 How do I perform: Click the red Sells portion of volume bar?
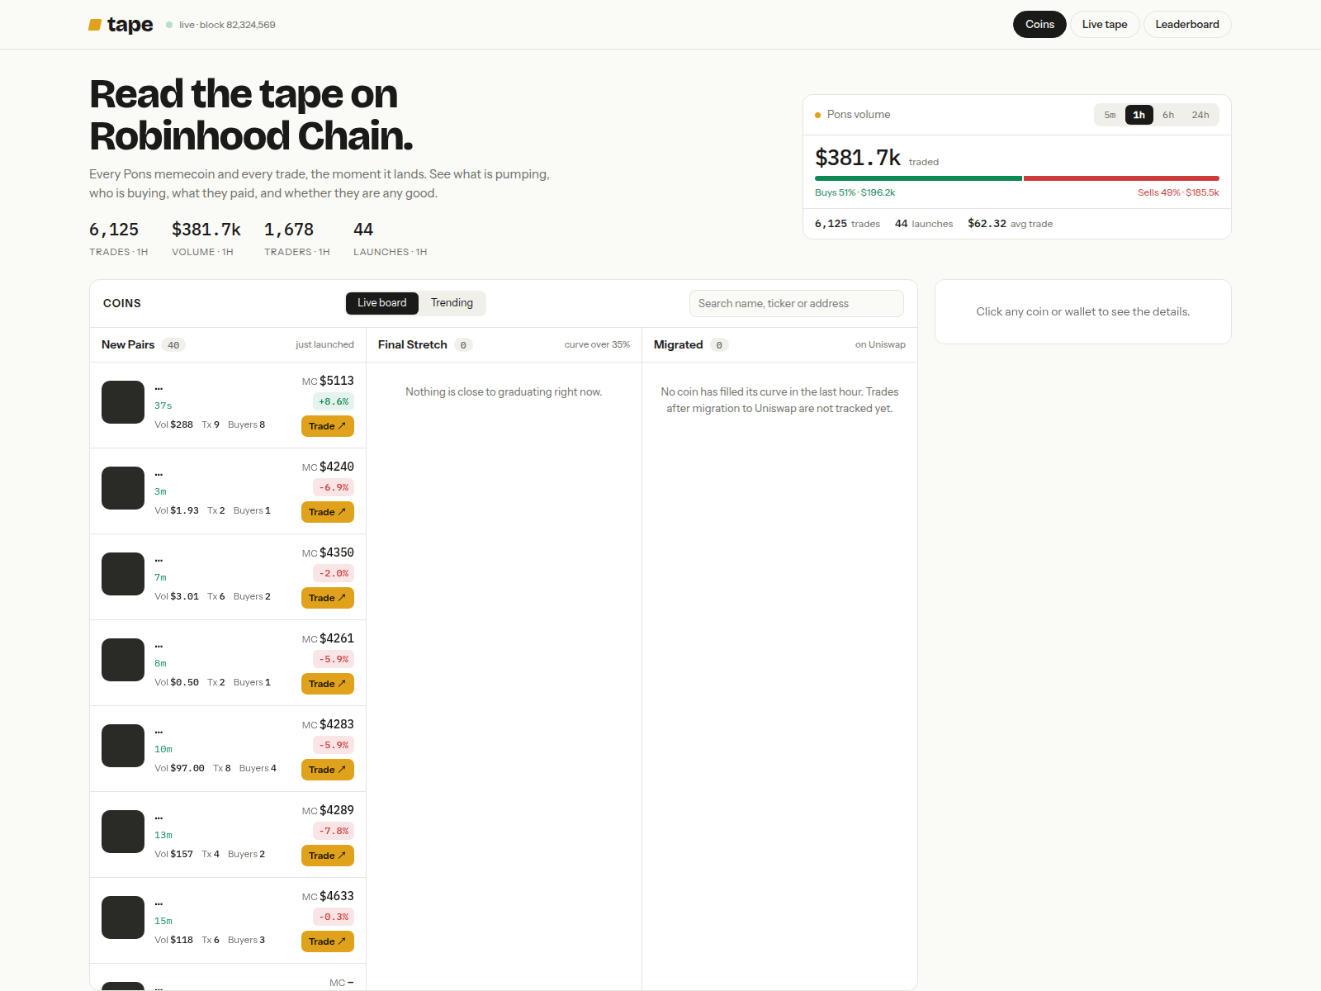[1121, 178]
